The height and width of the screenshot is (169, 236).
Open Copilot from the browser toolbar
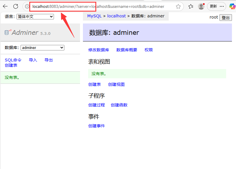pyautogui.click(x=232, y=6)
